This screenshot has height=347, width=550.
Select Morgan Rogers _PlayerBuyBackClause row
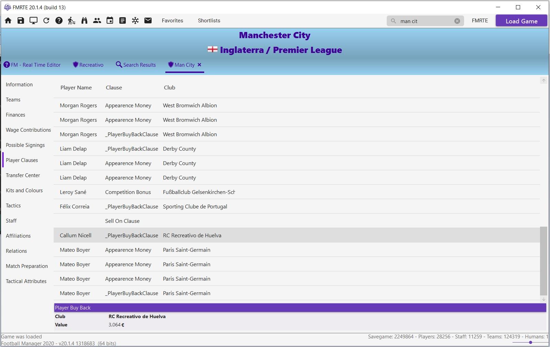297,134
